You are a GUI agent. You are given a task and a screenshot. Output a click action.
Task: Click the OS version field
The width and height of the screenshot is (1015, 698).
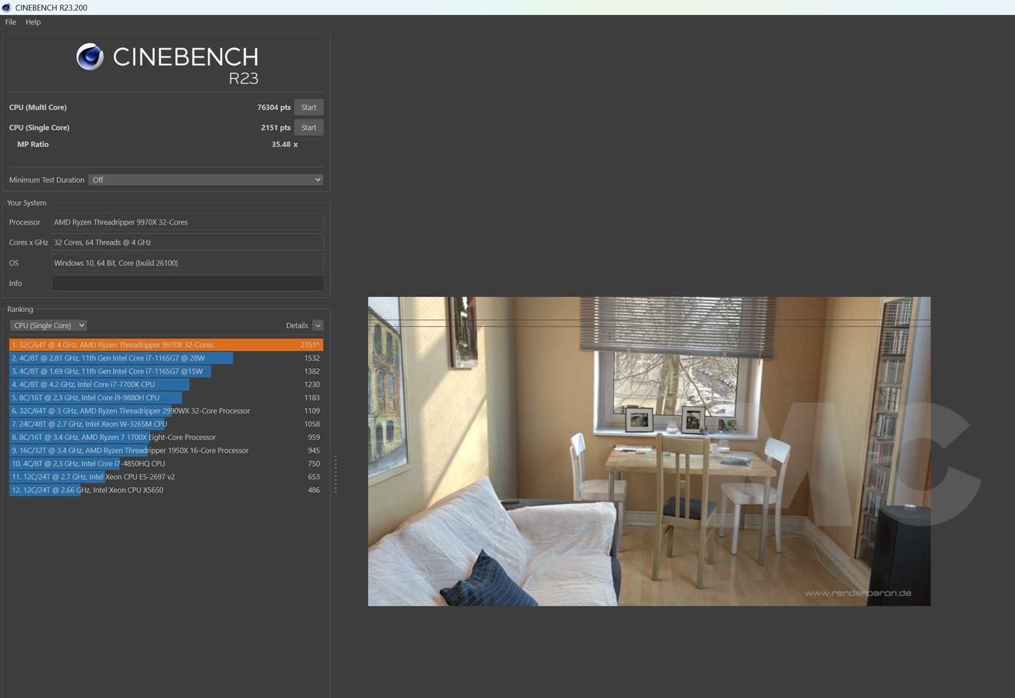[187, 262]
